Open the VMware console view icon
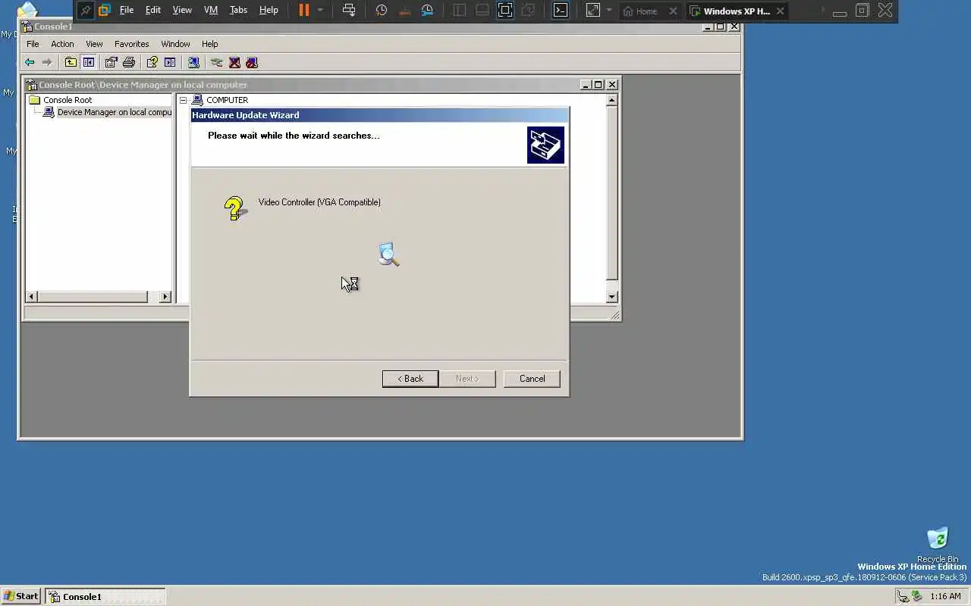This screenshot has width=971, height=606. (x=560, y=11)
